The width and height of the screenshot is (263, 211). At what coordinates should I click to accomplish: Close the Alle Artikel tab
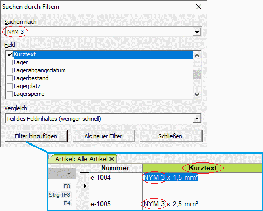(x=112, y=159)
